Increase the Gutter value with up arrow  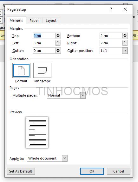point(58,49)
